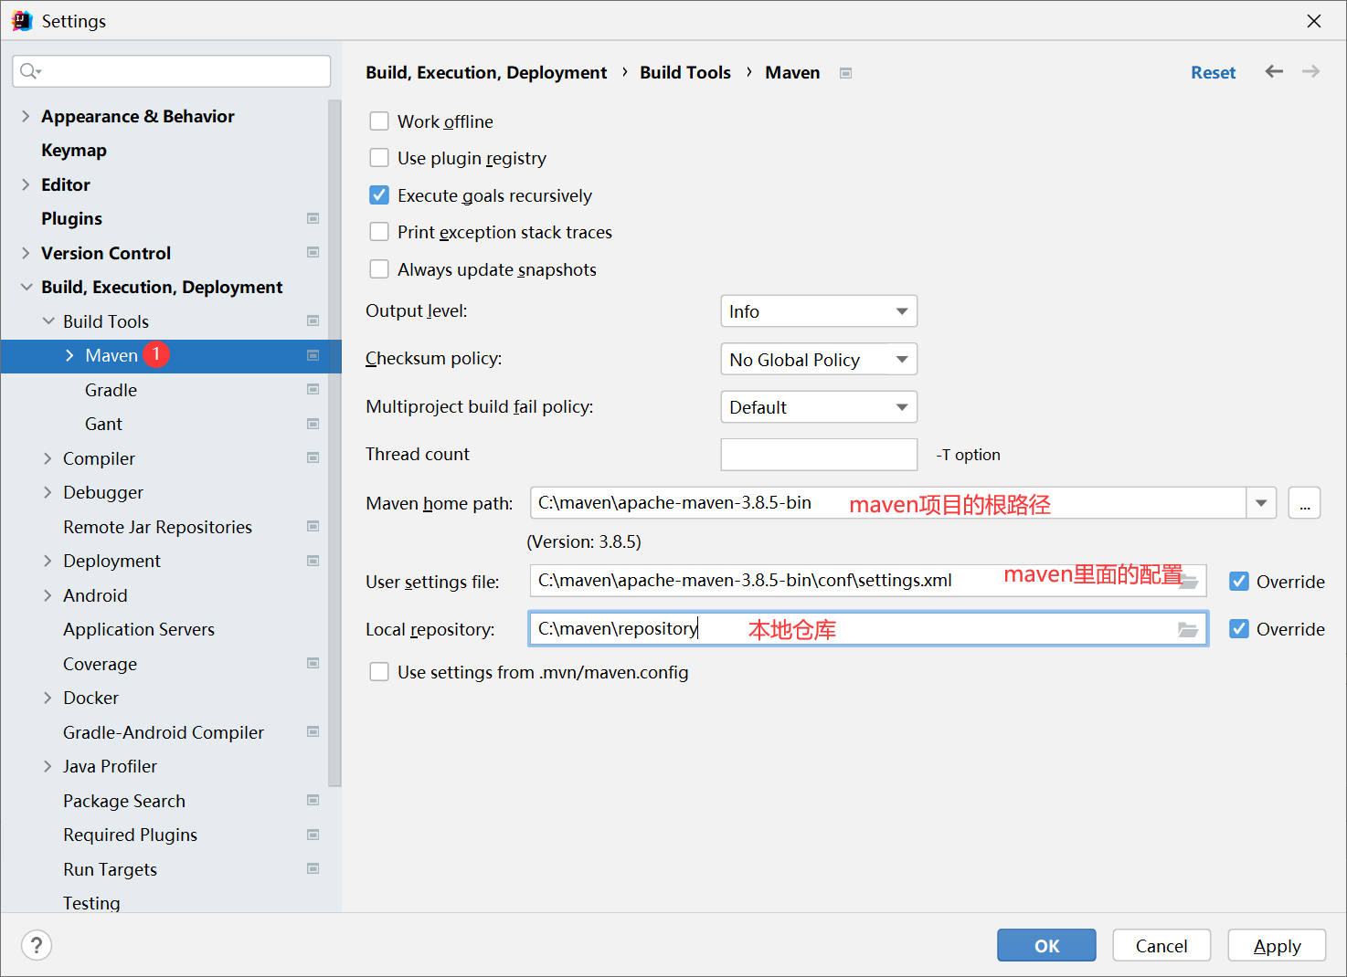Uncheck Override for User settings file
Screen dimensions: 1347x977
[x=1239, y=582]
